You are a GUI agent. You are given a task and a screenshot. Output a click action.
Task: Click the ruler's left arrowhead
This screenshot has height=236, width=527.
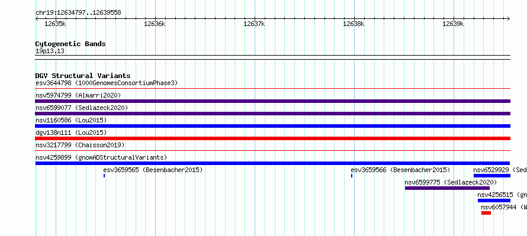click(37, 18)
